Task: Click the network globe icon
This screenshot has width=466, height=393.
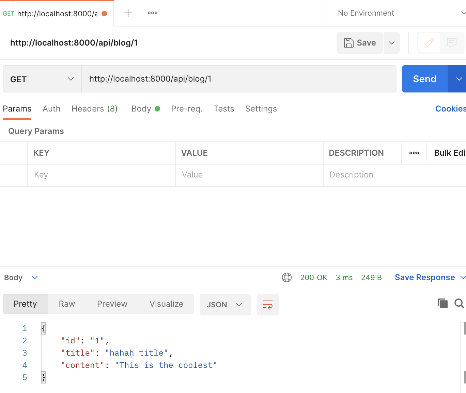Action: click(287, 277)
